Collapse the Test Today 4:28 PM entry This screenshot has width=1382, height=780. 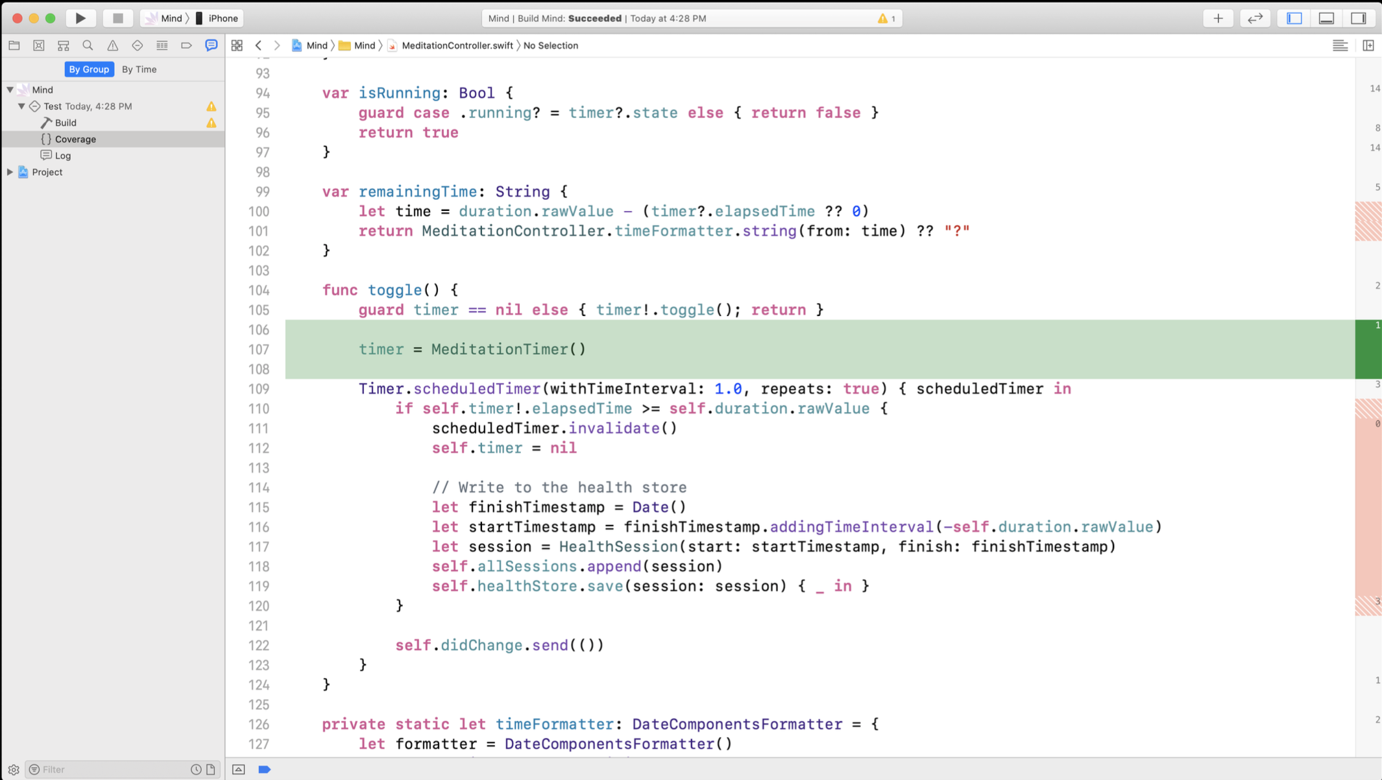[x=21, y=106]
